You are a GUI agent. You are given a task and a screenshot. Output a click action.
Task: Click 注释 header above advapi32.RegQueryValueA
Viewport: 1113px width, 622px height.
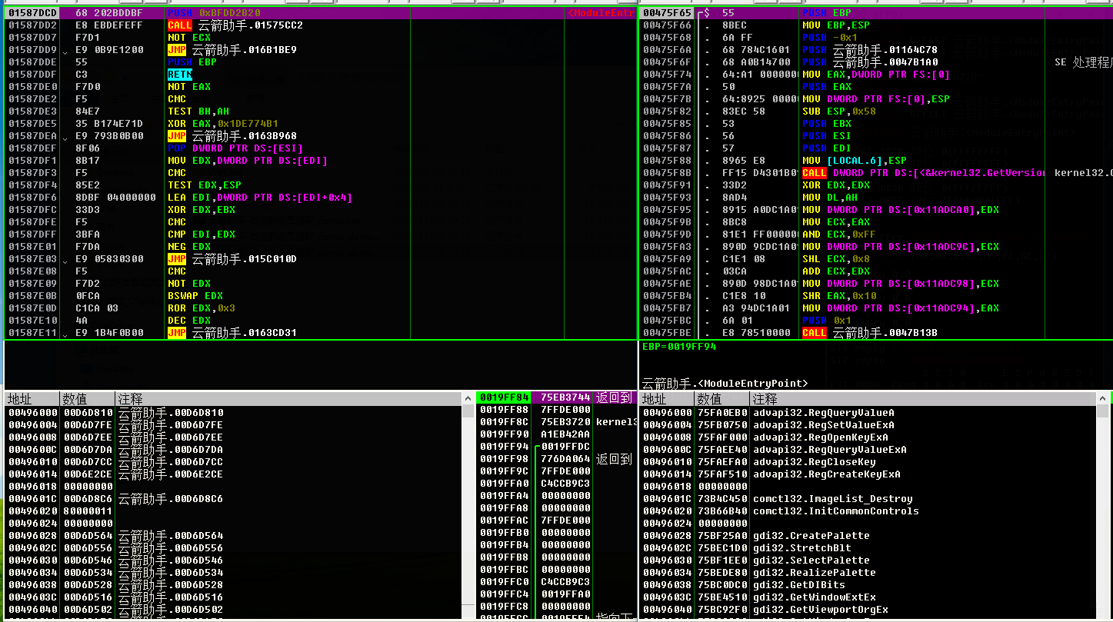point(765,399)
